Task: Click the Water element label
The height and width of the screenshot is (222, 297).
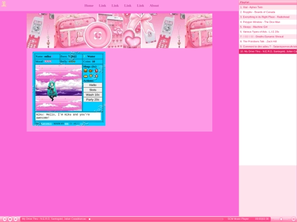Action: (x=91, y=56)
